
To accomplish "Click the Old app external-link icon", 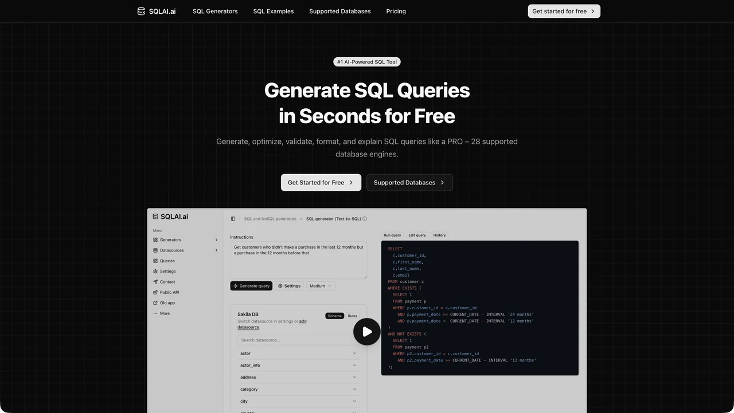I will [155, 303].
